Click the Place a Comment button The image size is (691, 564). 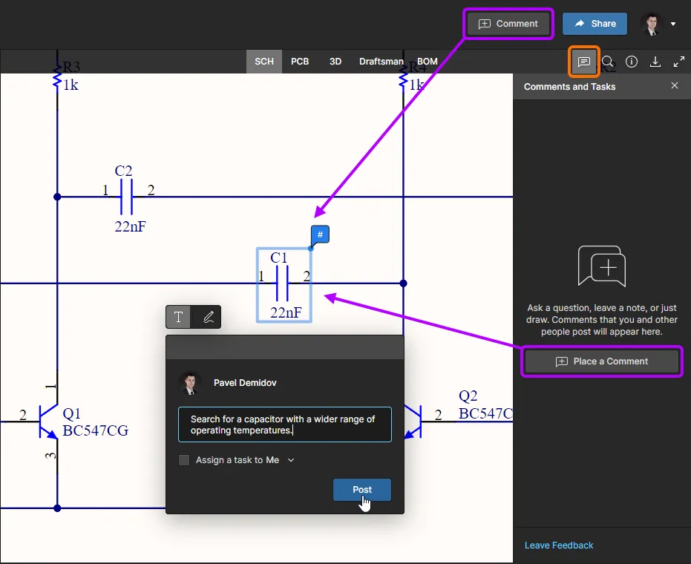[x=601, y=361]
